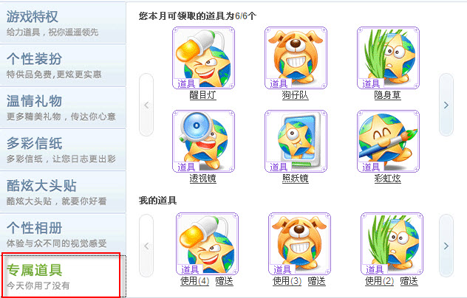Go to previous page of 我的道具
The image size is (467, 298).
click(146, 246)
